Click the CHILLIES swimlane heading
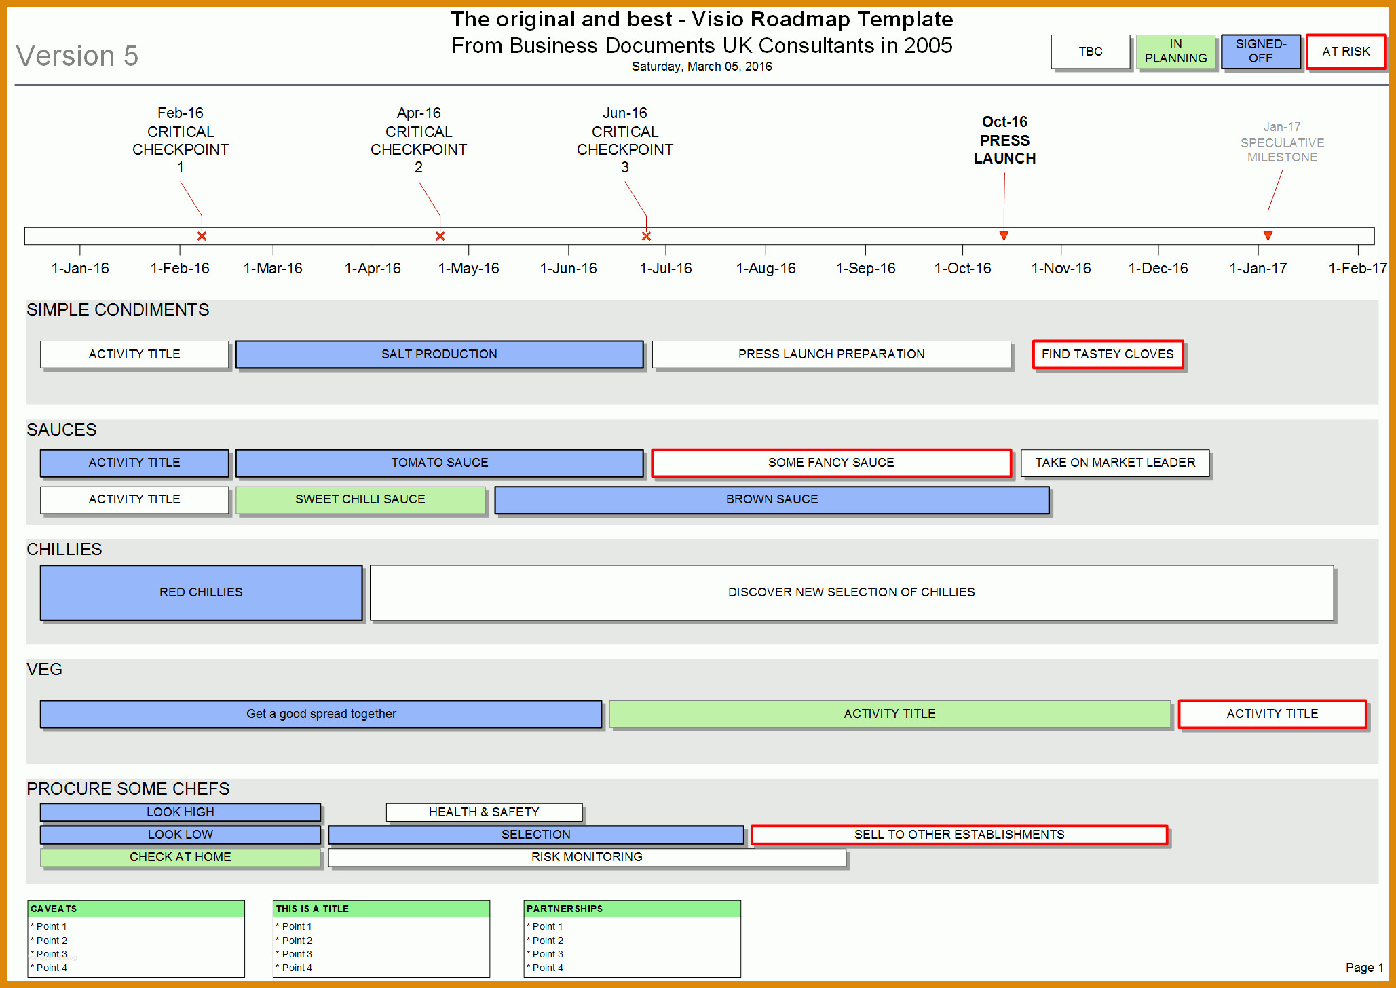 pos(64,550)
